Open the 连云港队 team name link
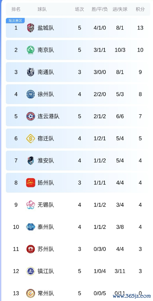The image size is (153, 301). pos(48,116)
